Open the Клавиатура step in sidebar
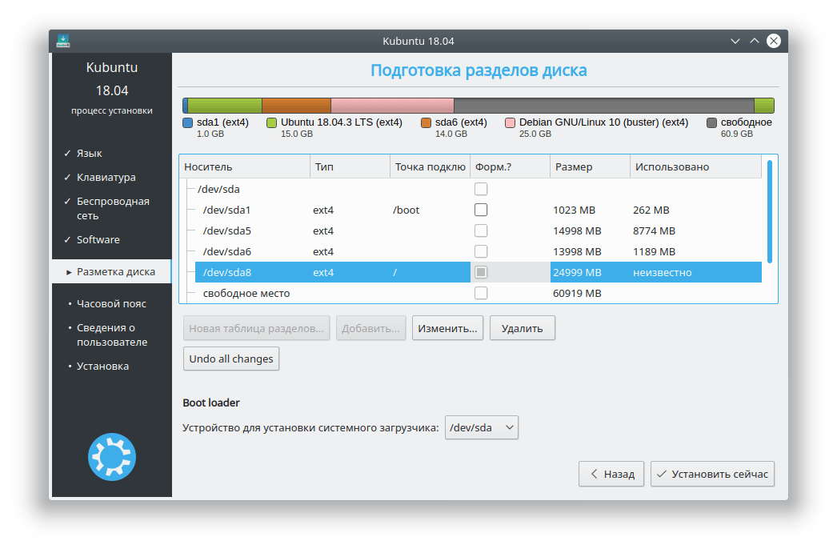Viewport: 837px width, 549px height. pyautogui.click(x=106, y=178)
